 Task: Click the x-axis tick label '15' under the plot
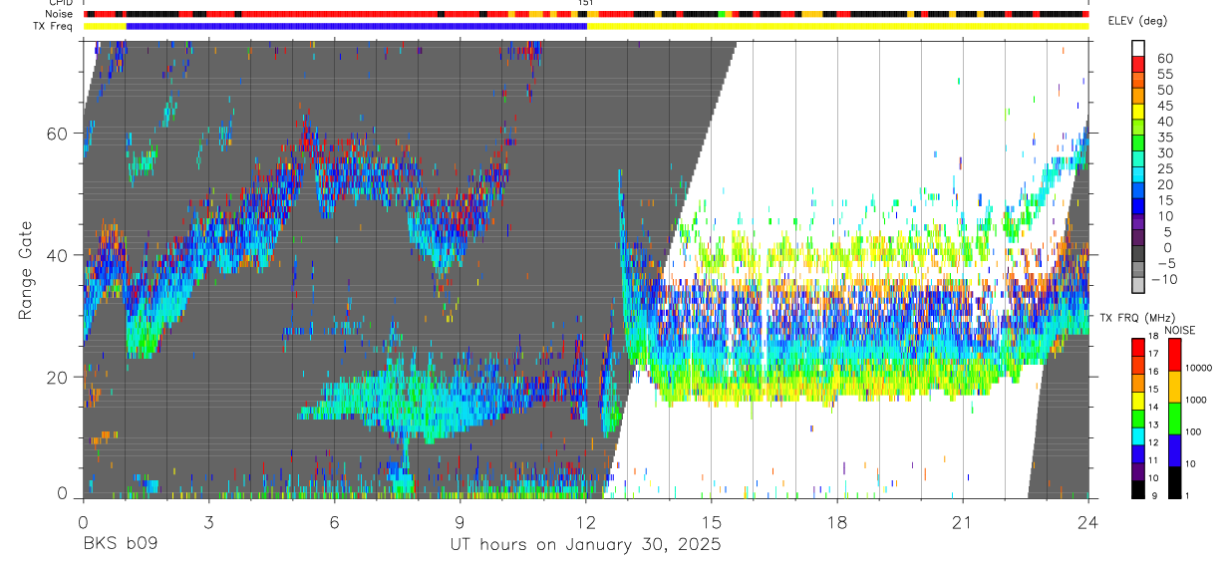712,521
